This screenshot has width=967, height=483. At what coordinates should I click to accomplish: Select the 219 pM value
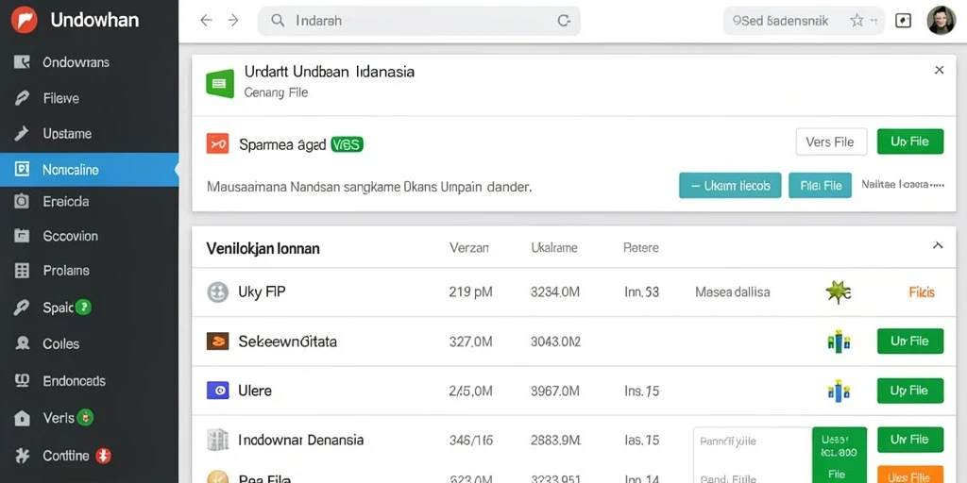[x=471, y=292]
